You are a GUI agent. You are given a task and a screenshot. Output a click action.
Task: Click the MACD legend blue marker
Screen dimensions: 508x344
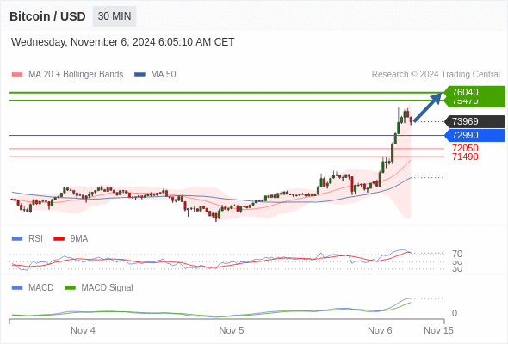(x=17, y=288)
